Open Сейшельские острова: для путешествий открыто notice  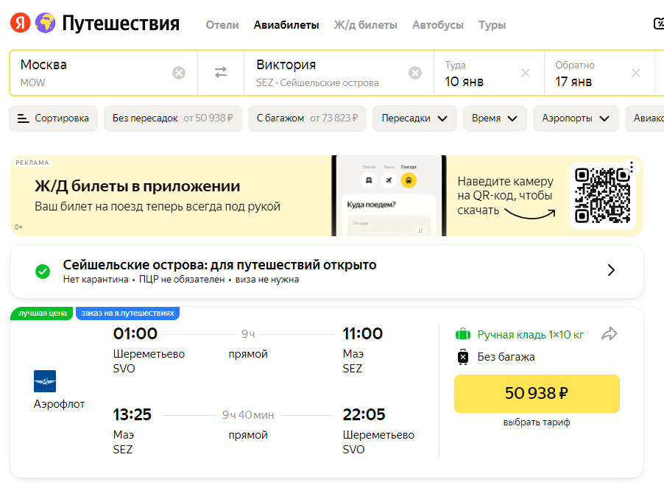[327, 272]
